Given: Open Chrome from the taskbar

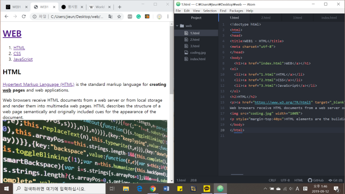Looking at the screenshot, I should (153, 188).
